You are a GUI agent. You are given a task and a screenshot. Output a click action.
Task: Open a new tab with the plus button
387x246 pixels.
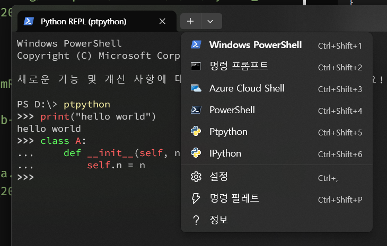(x=190, y=21)
